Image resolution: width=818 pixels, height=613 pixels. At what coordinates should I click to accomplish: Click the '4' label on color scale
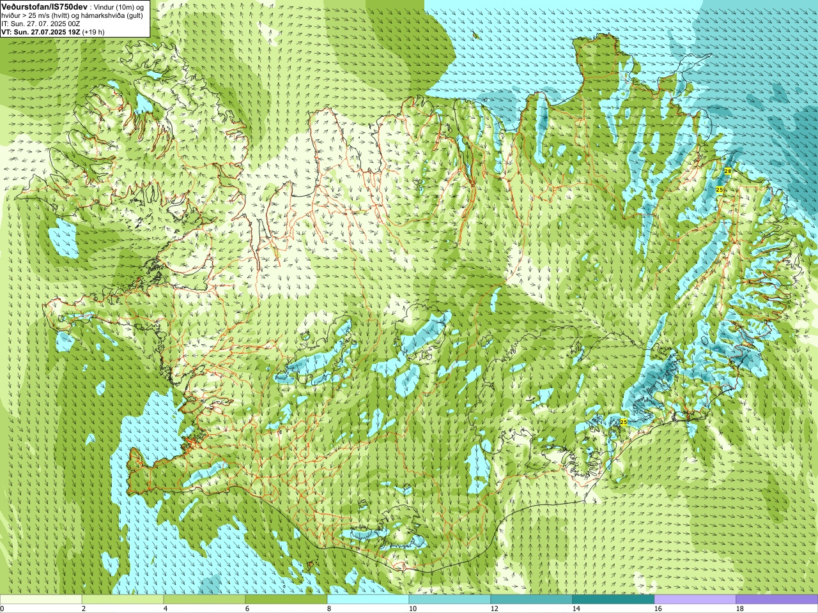pyautogui.click(x=166, y=609)
